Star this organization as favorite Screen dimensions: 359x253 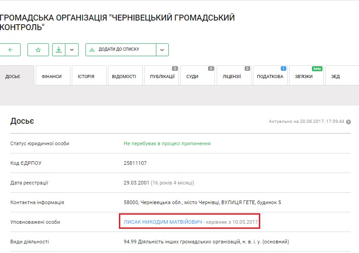(x=38, y=50)
